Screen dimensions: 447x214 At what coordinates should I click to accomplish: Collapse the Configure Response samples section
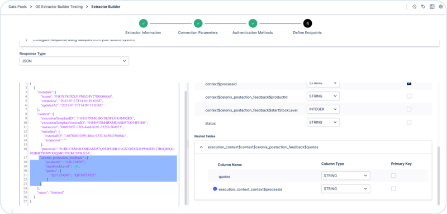[26, 40]
